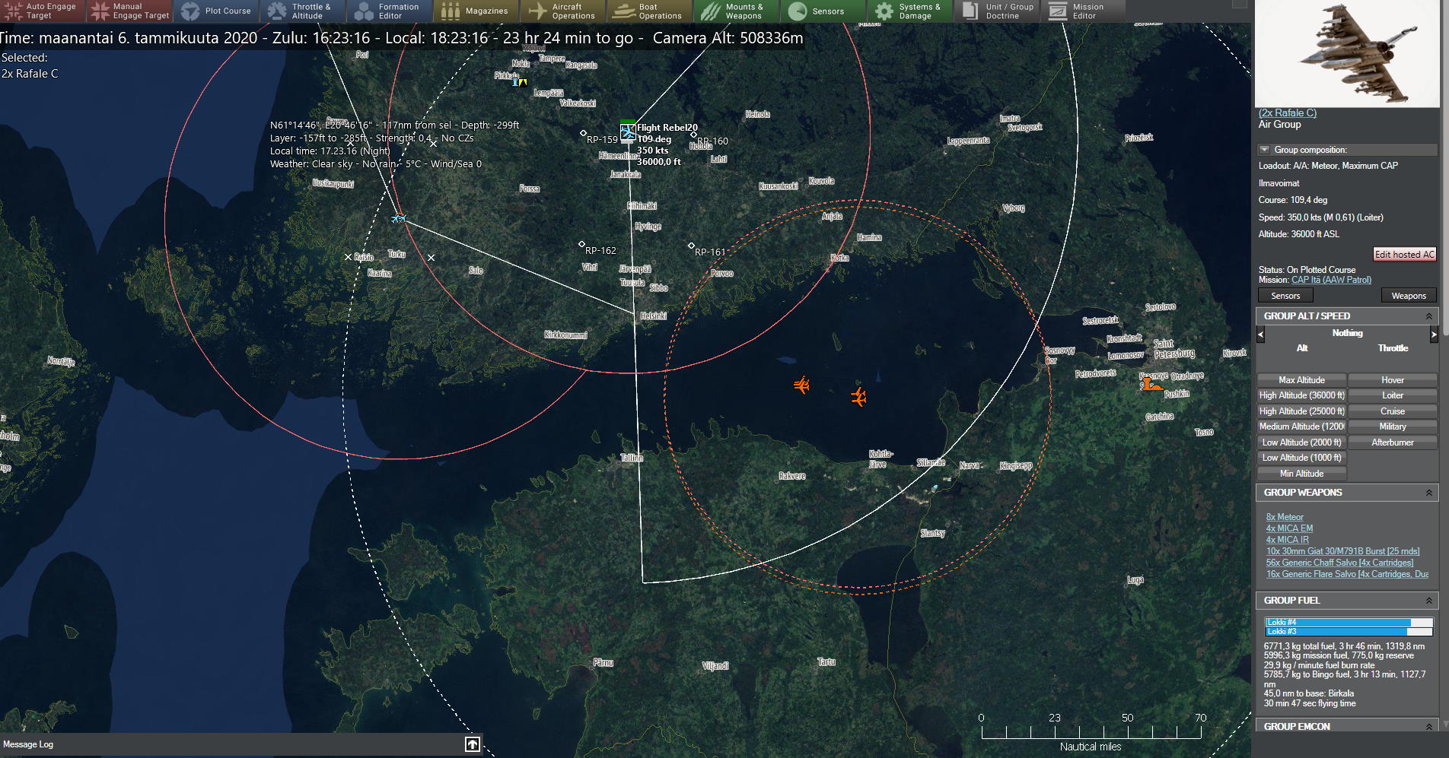Image resolution: width=1449 pixels, height=758 pixels.
Task: Open the Magazines toolbar item
Action: click(x=476, y=11)
